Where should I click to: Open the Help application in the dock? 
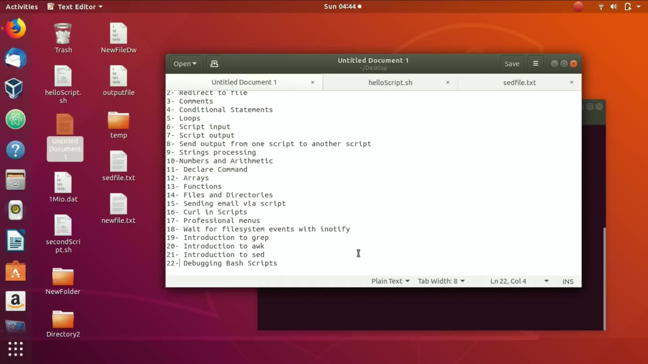[x=15, y=150]
